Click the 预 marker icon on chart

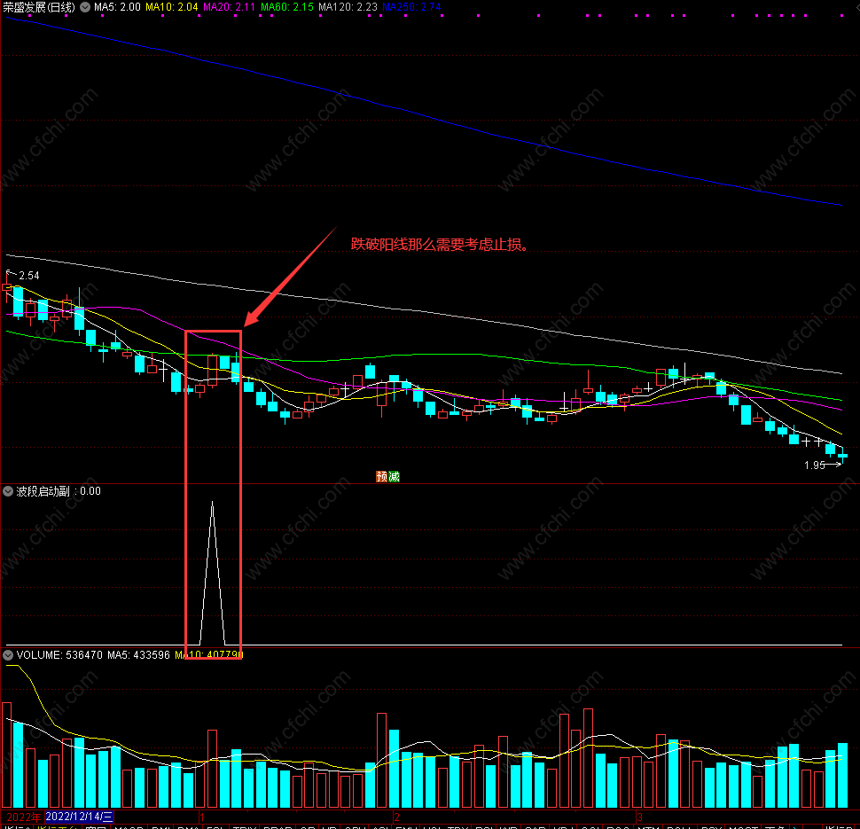[x=382, y=477]
